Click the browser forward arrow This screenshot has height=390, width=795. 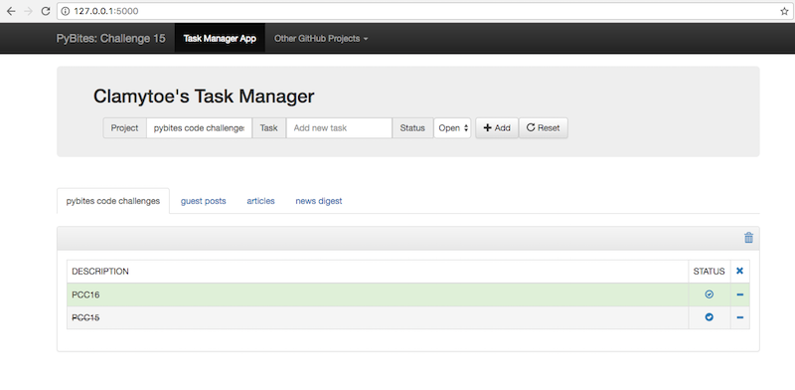pos(28,11)
